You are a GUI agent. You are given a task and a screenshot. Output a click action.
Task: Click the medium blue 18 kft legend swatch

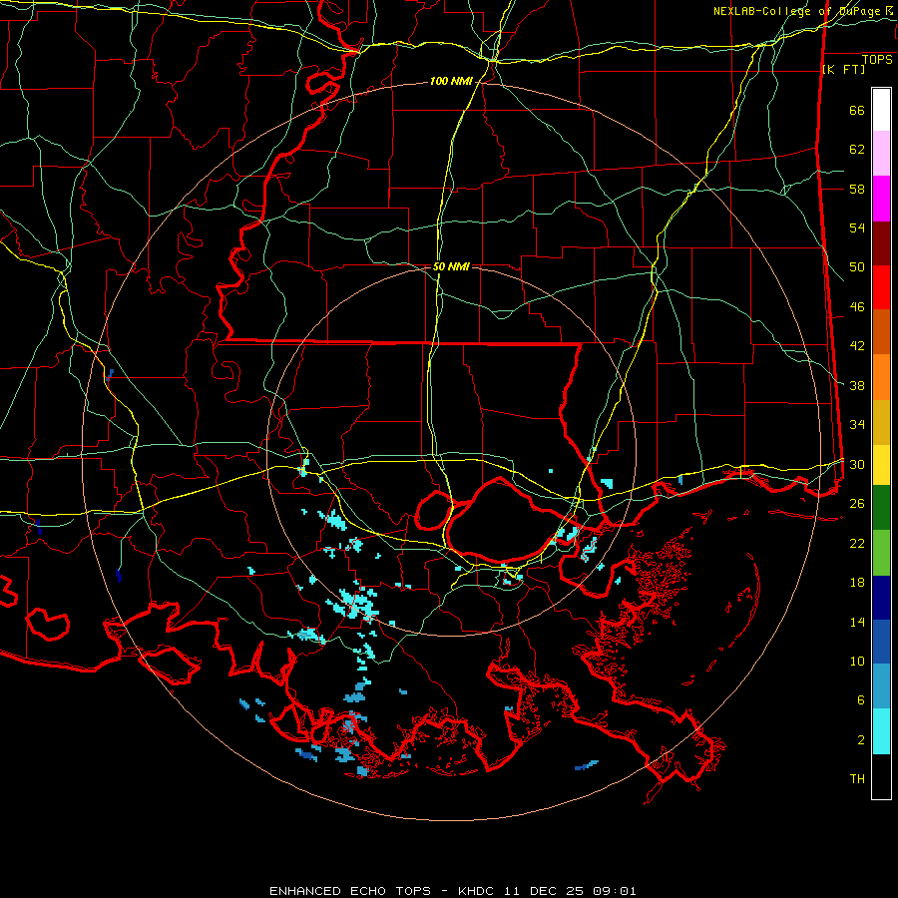[x=881, y=642]
